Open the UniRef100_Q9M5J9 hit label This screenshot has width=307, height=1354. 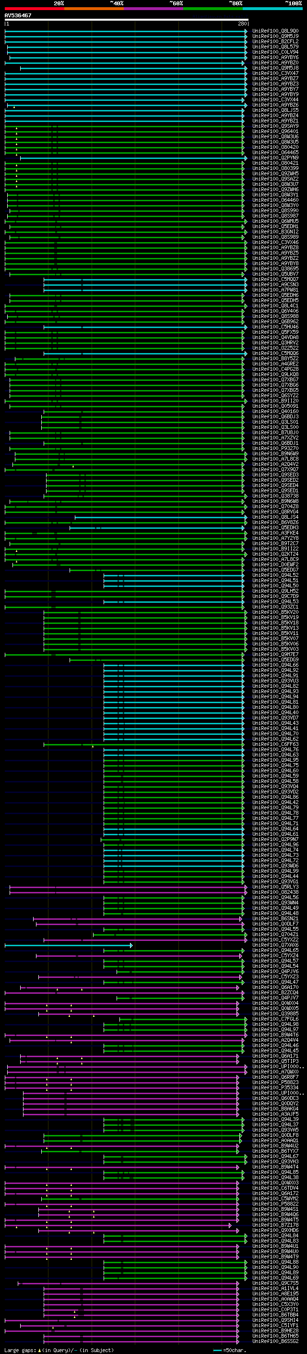click(275, 37)
